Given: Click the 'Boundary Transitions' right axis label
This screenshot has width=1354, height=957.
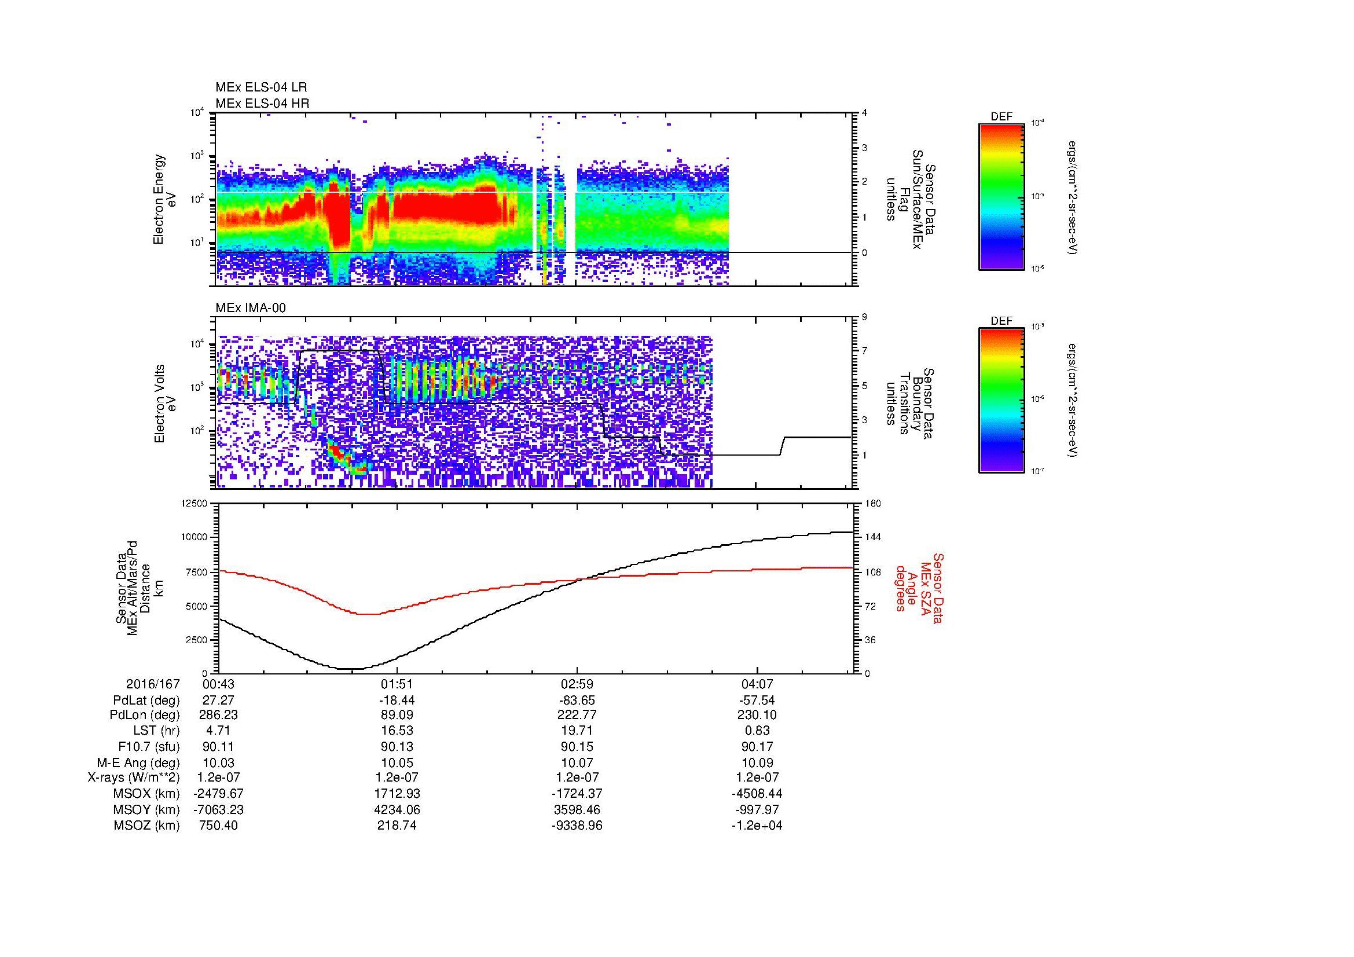Looking at the screenshot, I should coord(910,404).
